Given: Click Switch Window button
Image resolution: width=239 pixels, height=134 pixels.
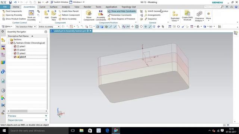Looking at the screenshot, I should point(59,2).
